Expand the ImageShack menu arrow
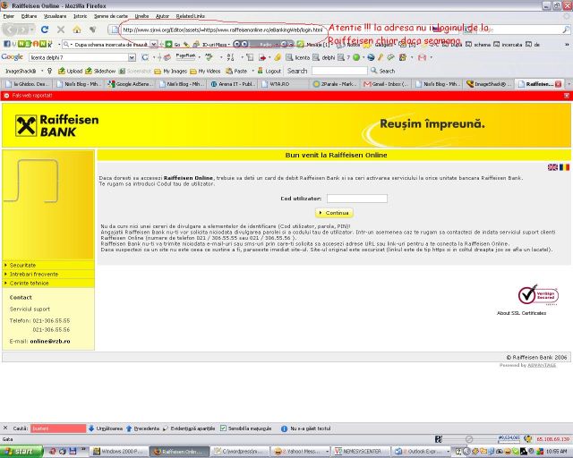The height and width of the screenshot is (458, 573). [x=42, y=71]
